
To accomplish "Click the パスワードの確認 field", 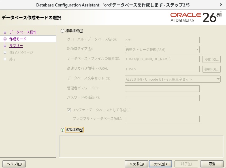I will pos(162,98).
